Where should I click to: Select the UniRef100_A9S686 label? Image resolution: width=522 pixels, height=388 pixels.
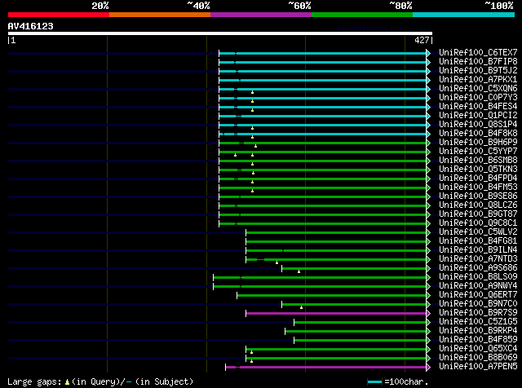pyautogui.click(x=478, y=268)
